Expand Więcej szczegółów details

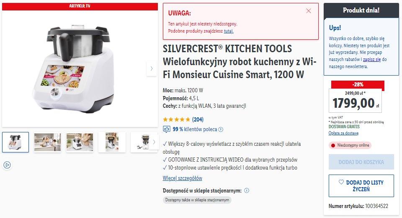tap(182, 178)
